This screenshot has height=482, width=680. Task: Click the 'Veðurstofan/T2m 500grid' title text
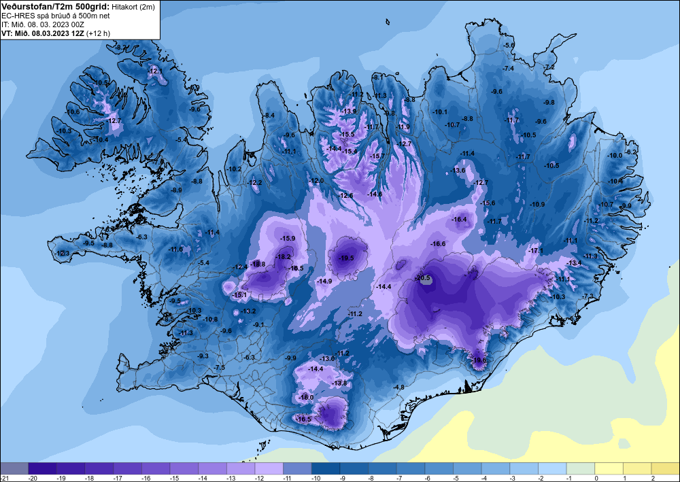pyautogui.click(x=56, y=6)
